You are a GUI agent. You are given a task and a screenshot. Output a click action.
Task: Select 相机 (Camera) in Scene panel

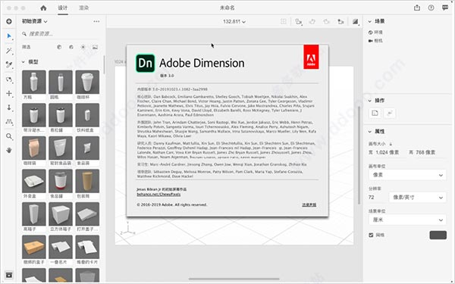click(375, 41)
